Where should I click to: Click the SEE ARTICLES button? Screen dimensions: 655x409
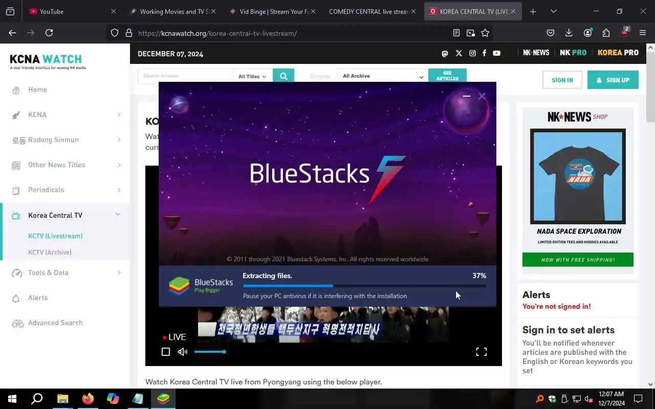[x=447, y=76]
